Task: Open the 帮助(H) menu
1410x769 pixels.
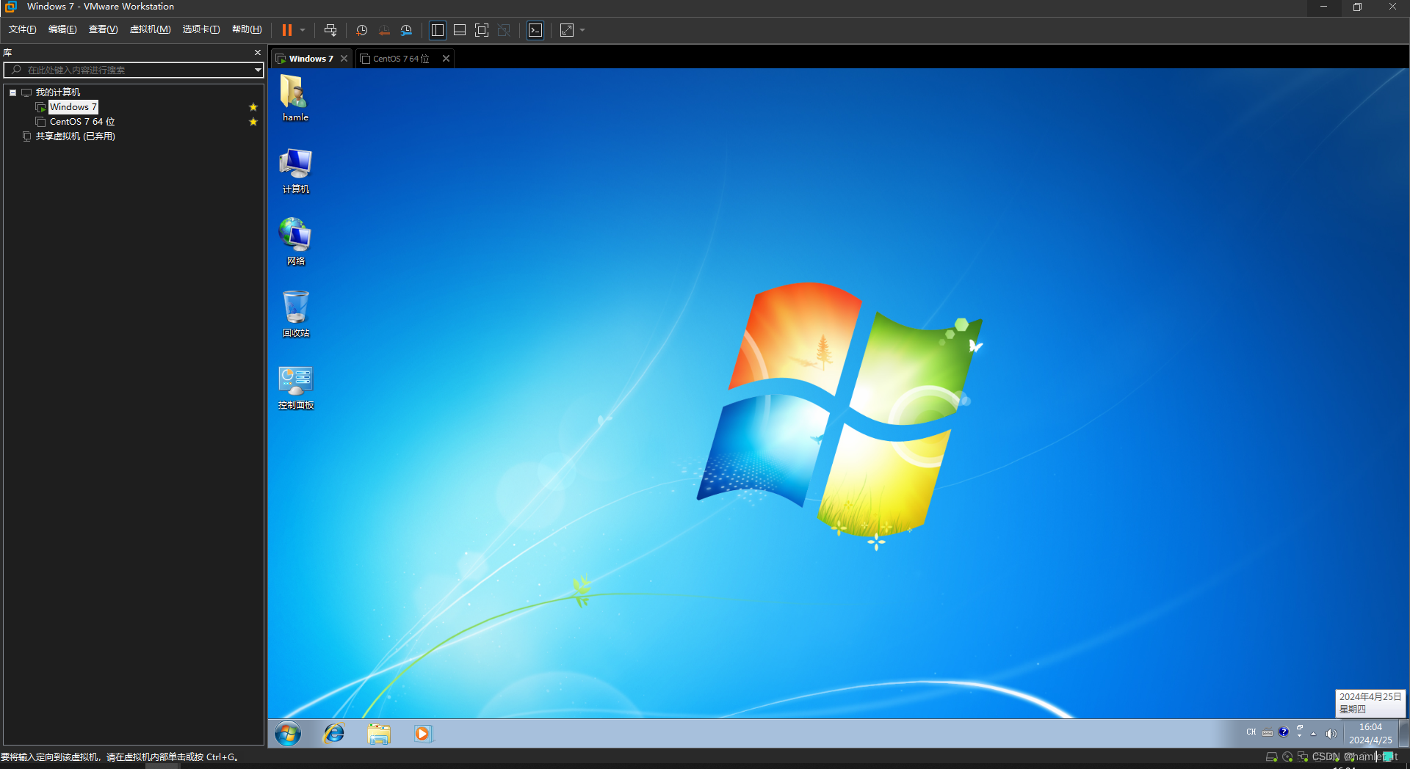Action: pyautogui.click(x=247, y=29)
